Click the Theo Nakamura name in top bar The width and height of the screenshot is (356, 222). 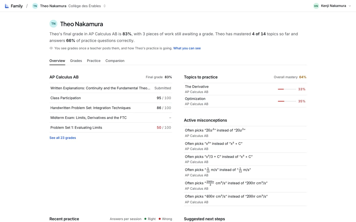click(53, 6)
